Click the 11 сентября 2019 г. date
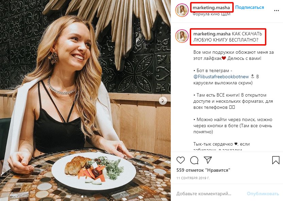This screenshot has width=283, height=201. [x=193, y=178]
